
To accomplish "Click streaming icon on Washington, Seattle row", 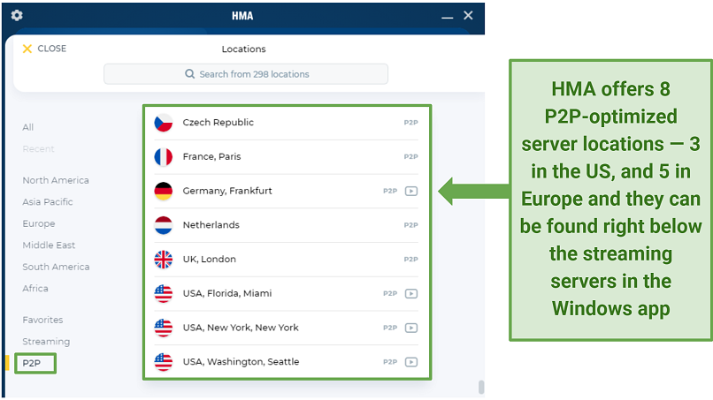I will [x=411, y=362].
